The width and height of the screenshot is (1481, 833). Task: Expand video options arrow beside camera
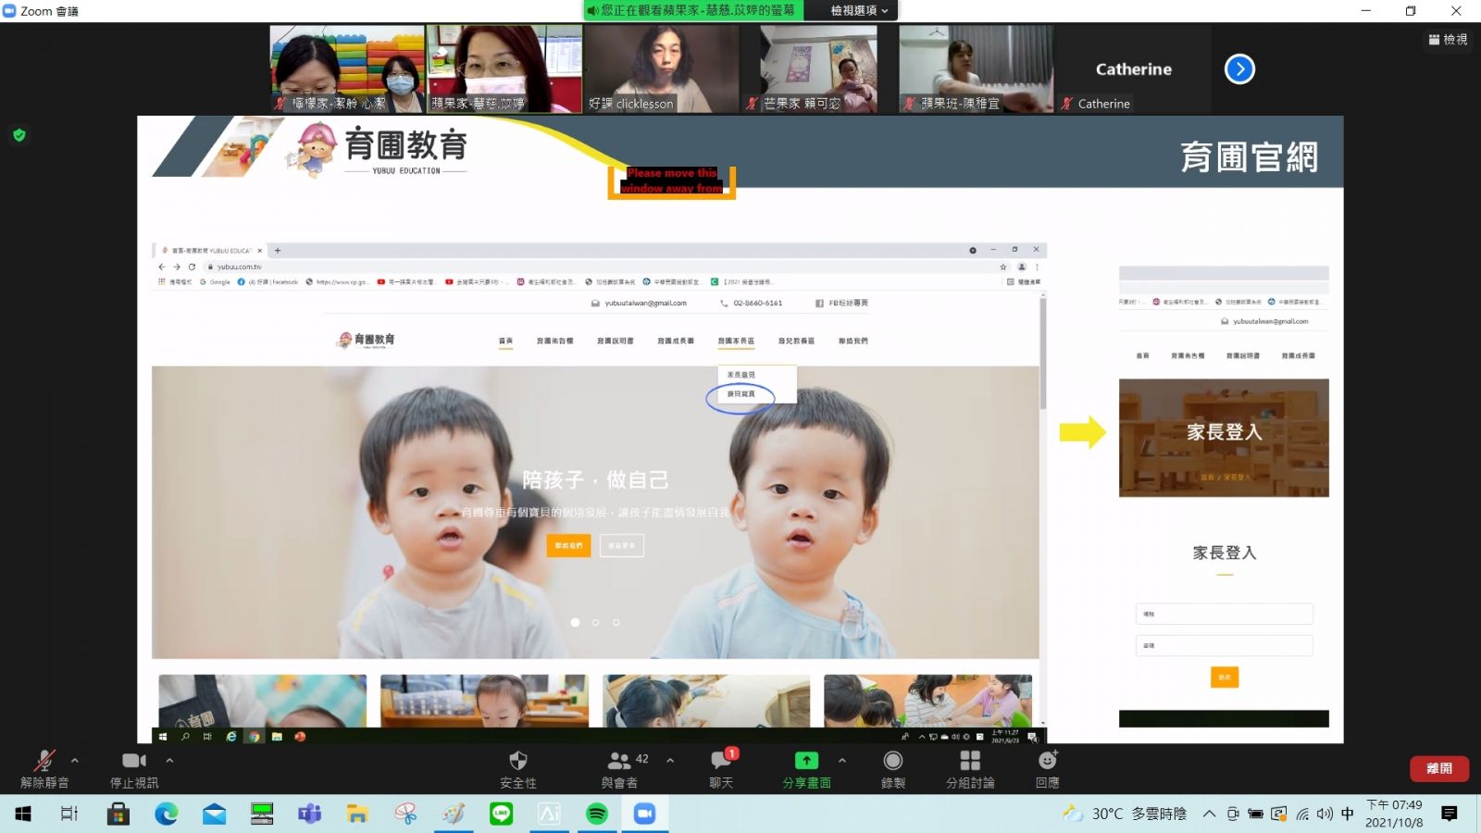point(169,760)
